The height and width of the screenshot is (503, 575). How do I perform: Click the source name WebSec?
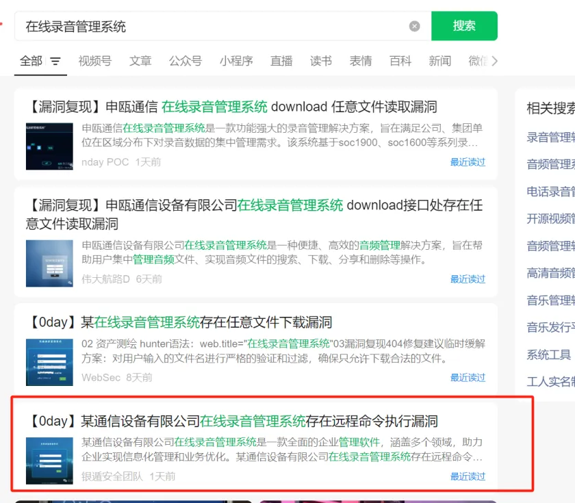click(101, 378)
